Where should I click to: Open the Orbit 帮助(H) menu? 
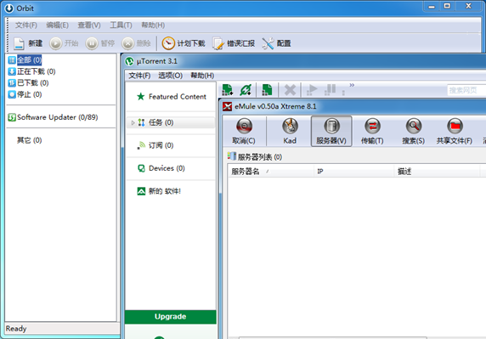click(x=153, y=25)
